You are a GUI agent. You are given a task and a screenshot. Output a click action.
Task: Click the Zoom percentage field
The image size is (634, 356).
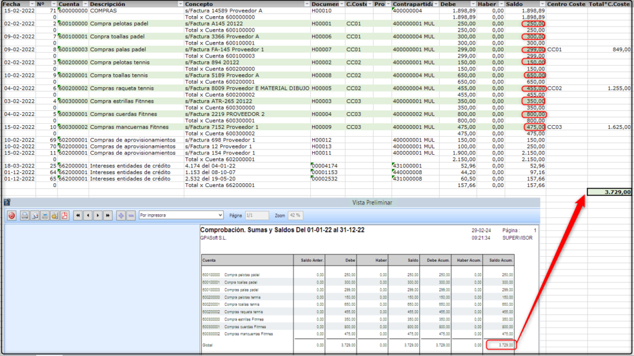(295, 215)
